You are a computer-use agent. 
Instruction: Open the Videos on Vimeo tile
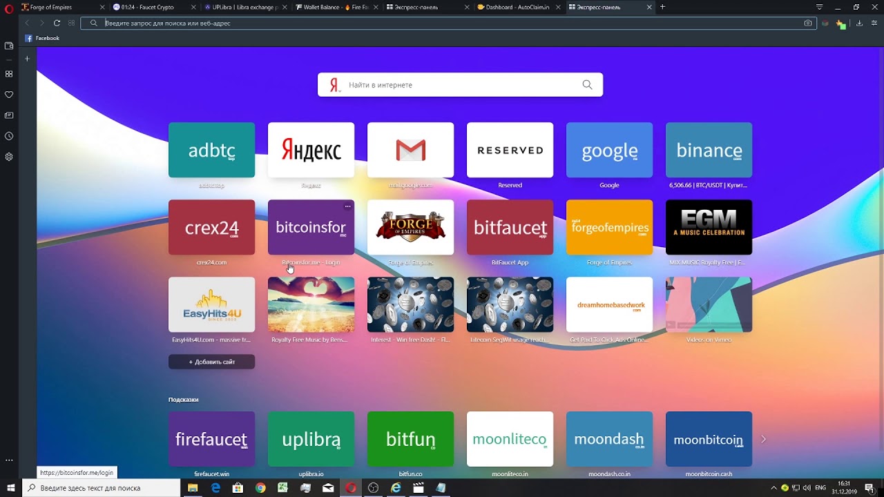(709, 304)
